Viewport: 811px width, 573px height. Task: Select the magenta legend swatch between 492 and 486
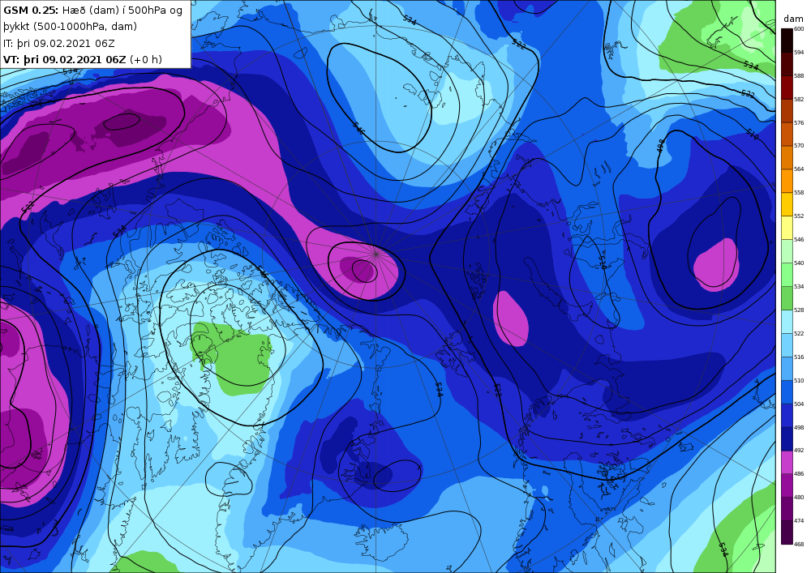(x=787, y=463)
